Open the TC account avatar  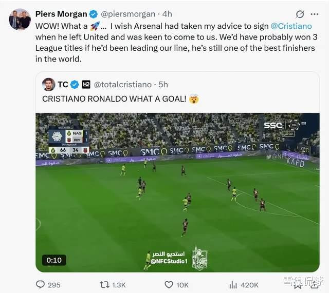pos(48,84)
